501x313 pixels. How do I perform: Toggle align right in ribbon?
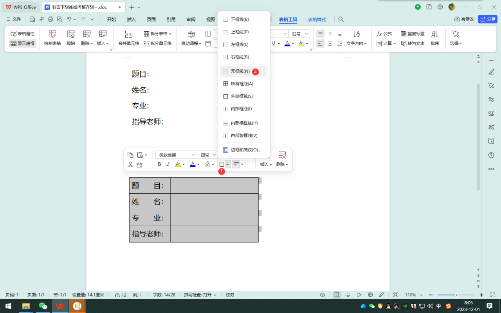pyautogui.click(x=340, y=43)
